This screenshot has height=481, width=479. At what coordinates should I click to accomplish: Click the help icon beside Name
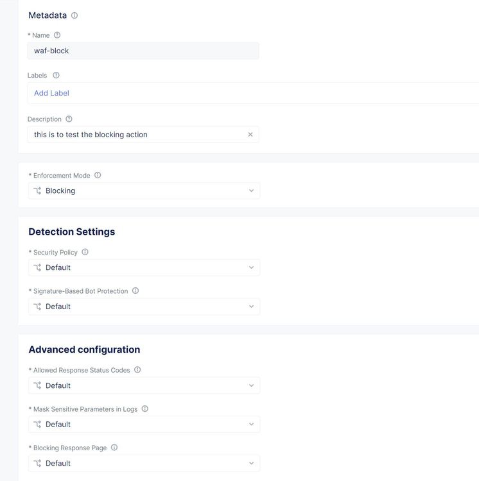pos(57,35)
